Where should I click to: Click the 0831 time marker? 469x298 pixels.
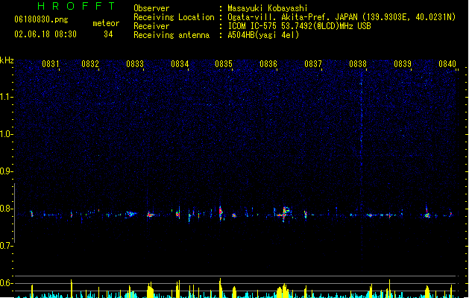(50, 64)
